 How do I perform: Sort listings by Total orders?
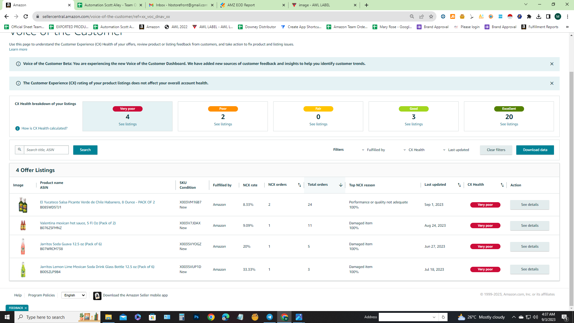341,185
